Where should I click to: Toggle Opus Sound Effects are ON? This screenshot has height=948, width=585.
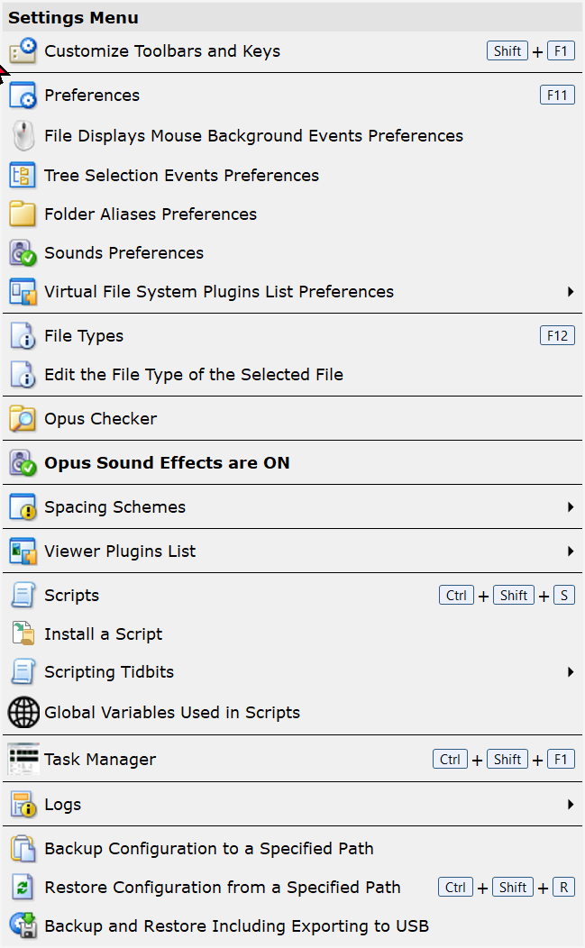[x=292, y=462]
